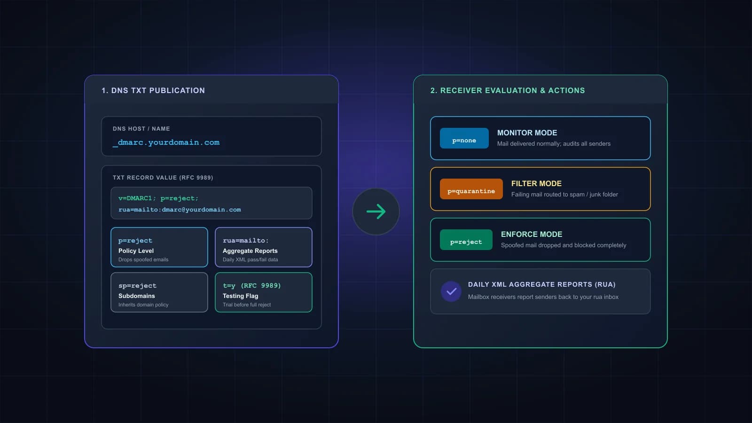The width and height of the screenshot is (752, 423).
Task: Open the "Subdomains" card title
Action: [136, 296]
